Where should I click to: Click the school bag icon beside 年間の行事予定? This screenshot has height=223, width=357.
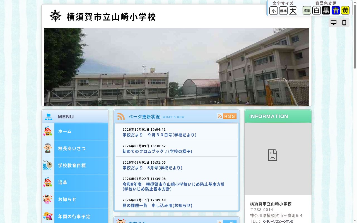[48, 216]
